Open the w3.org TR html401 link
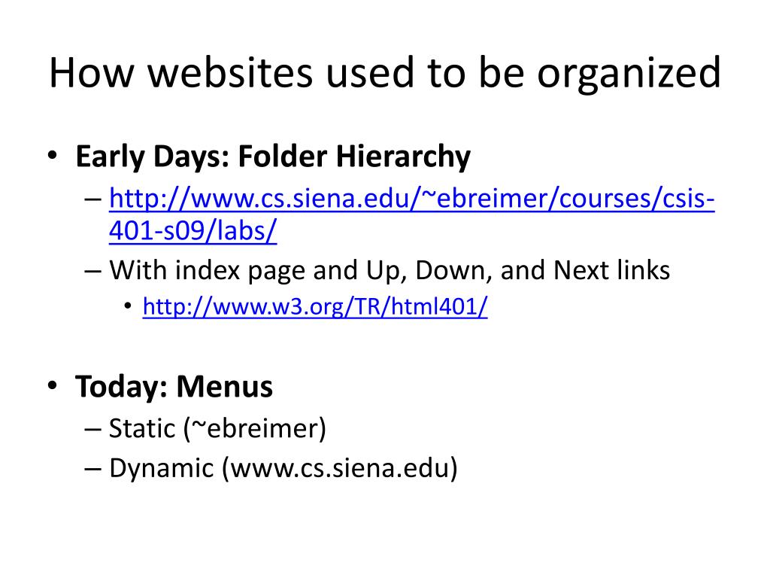 tap(315, 307)
